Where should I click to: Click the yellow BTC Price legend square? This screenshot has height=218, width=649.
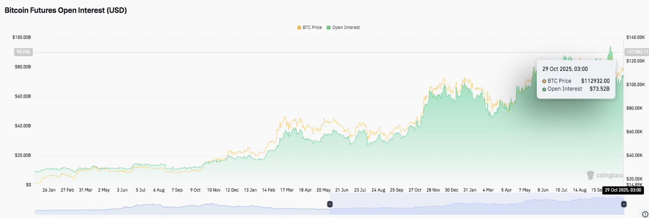[299, 28]
